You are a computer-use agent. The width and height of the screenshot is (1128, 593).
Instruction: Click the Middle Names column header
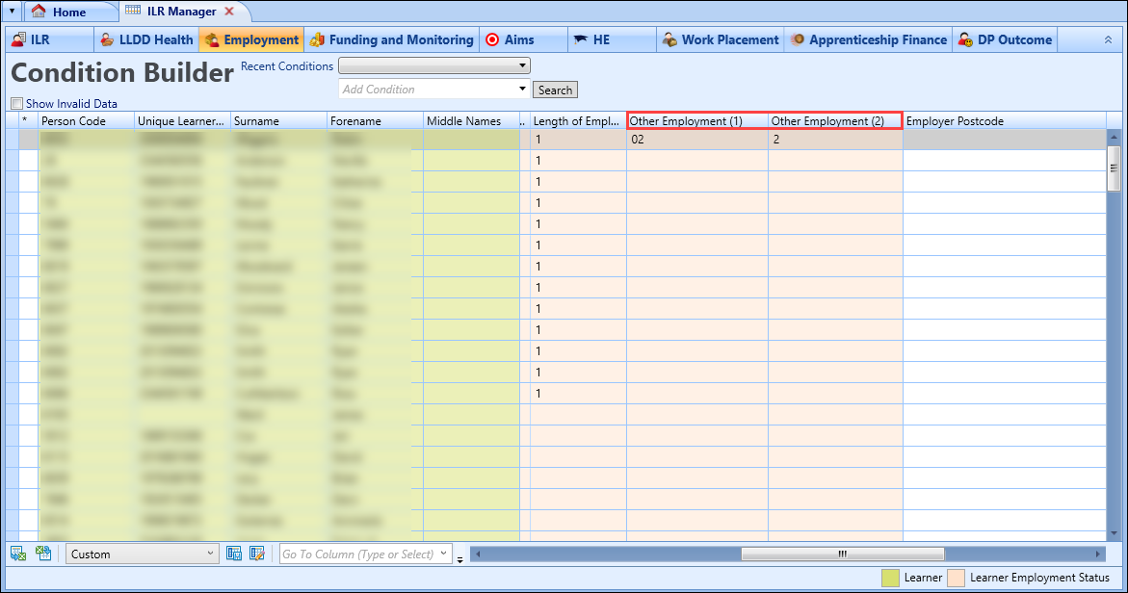click(471, 120)
